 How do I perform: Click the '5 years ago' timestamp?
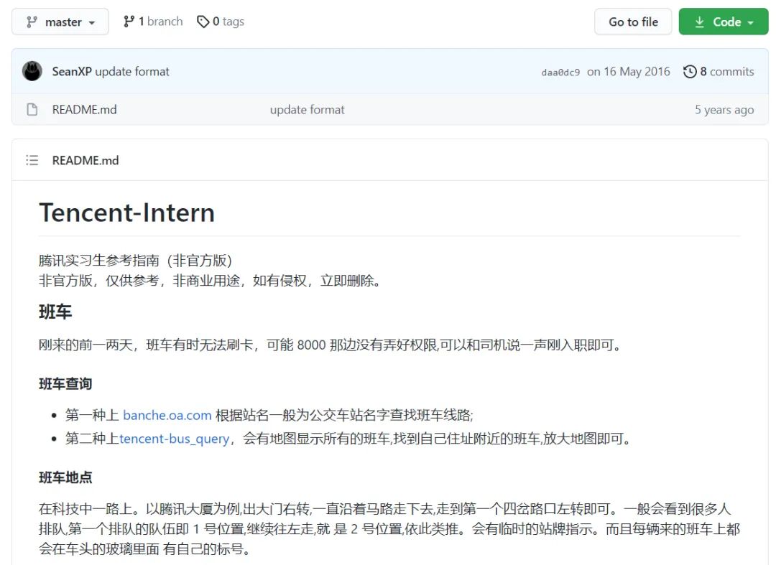coord(724,110)
